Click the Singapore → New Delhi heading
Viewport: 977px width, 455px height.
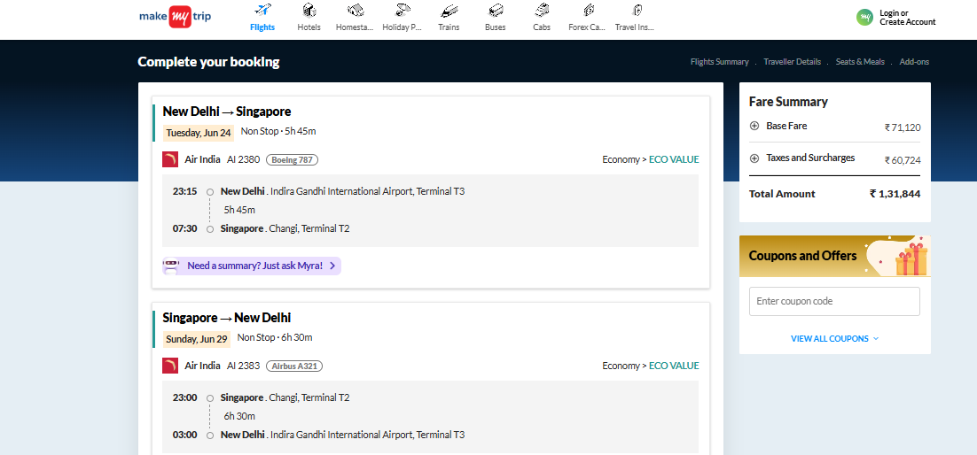[227, 318]
